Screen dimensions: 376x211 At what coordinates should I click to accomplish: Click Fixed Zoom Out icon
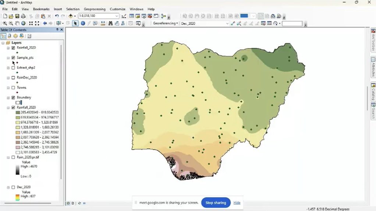click(37, 23)
